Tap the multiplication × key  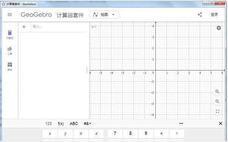click(x=161, y=134)
